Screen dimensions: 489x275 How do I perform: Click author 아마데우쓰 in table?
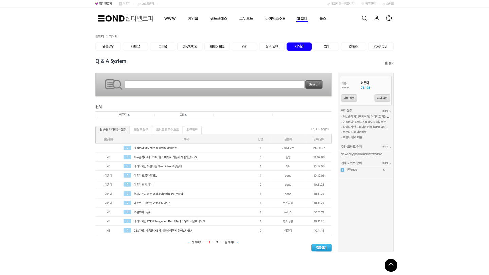[x=288, y=148]
